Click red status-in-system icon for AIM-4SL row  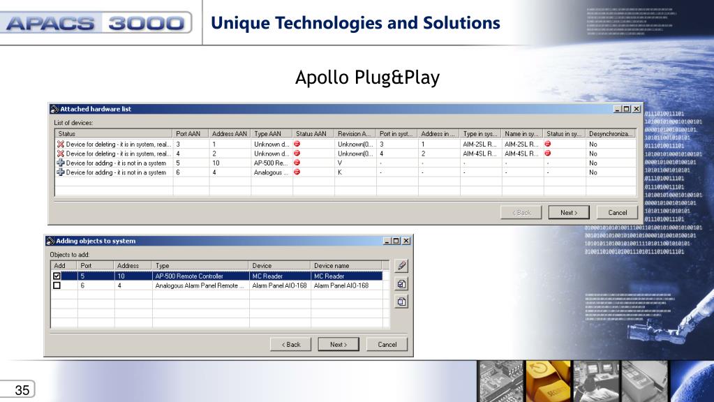547,154
